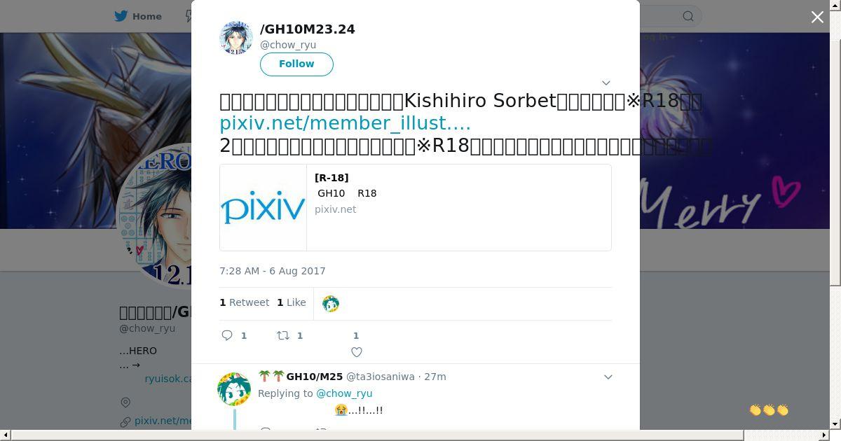Click the reply speech bubble icon

(227, 335)
